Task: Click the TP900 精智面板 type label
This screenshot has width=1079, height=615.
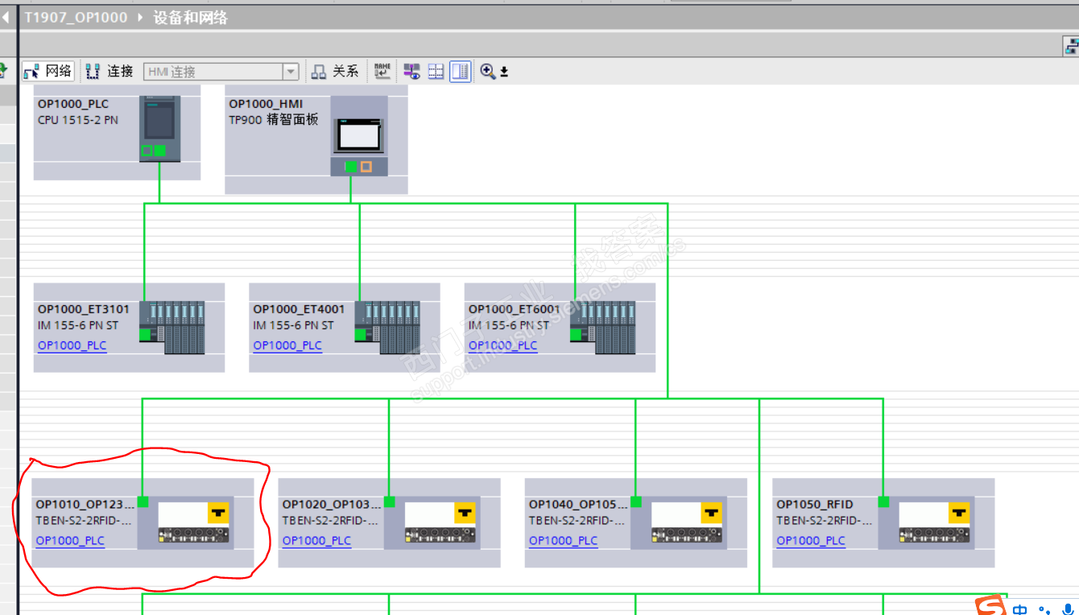Action: pos(274,120)
